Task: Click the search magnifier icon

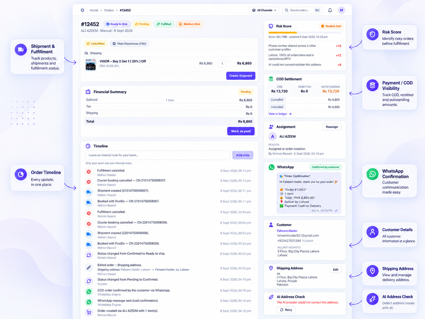Action: pos(286,10)
